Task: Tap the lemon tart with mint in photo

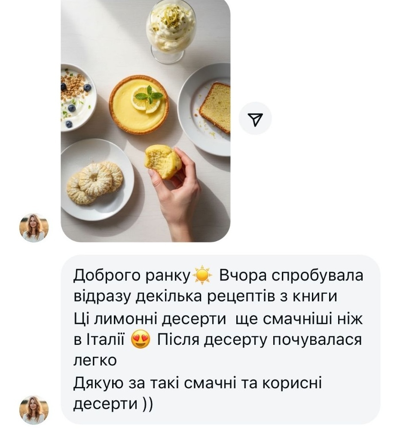Action: tap(139, 104)
